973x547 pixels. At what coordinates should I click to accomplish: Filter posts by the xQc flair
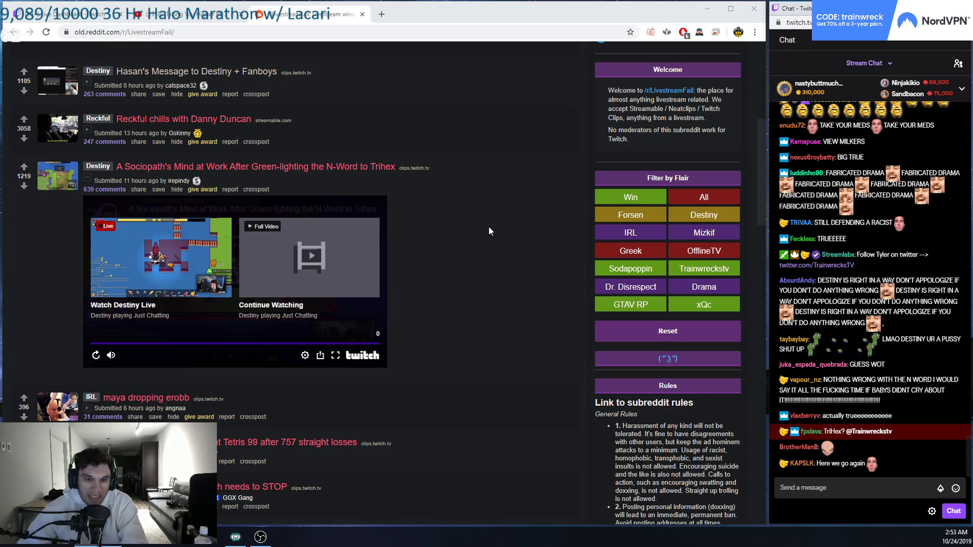coord(704,304)
